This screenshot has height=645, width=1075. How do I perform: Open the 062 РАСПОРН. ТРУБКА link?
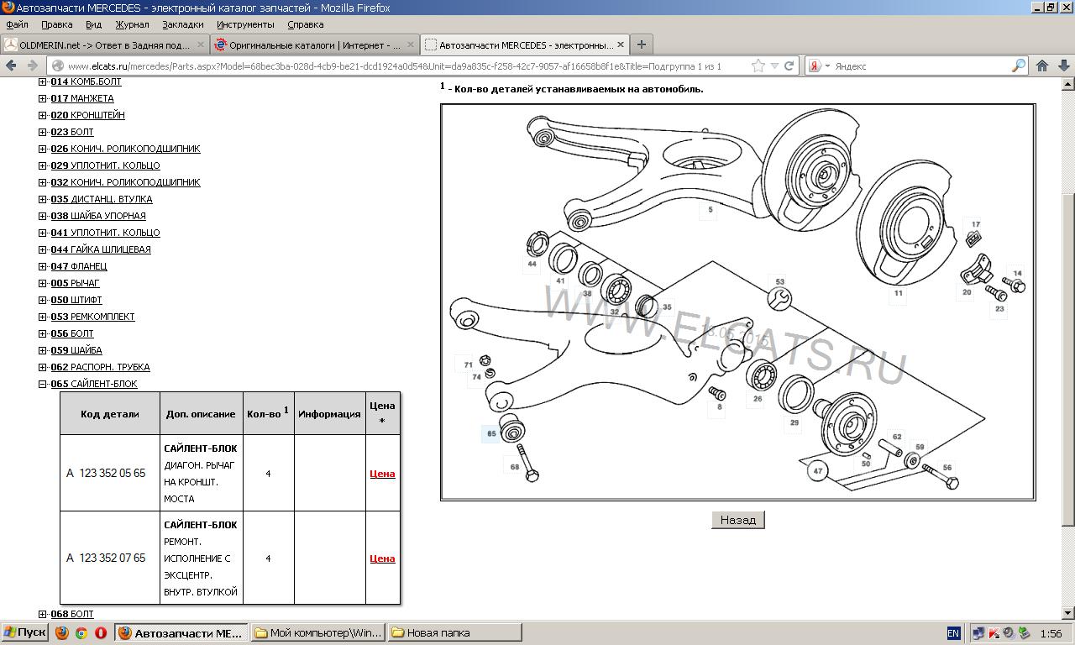coord(100,367)
